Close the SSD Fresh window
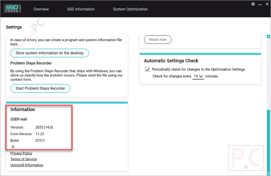This screenshot has width=271, height=176. coord(267,4)
